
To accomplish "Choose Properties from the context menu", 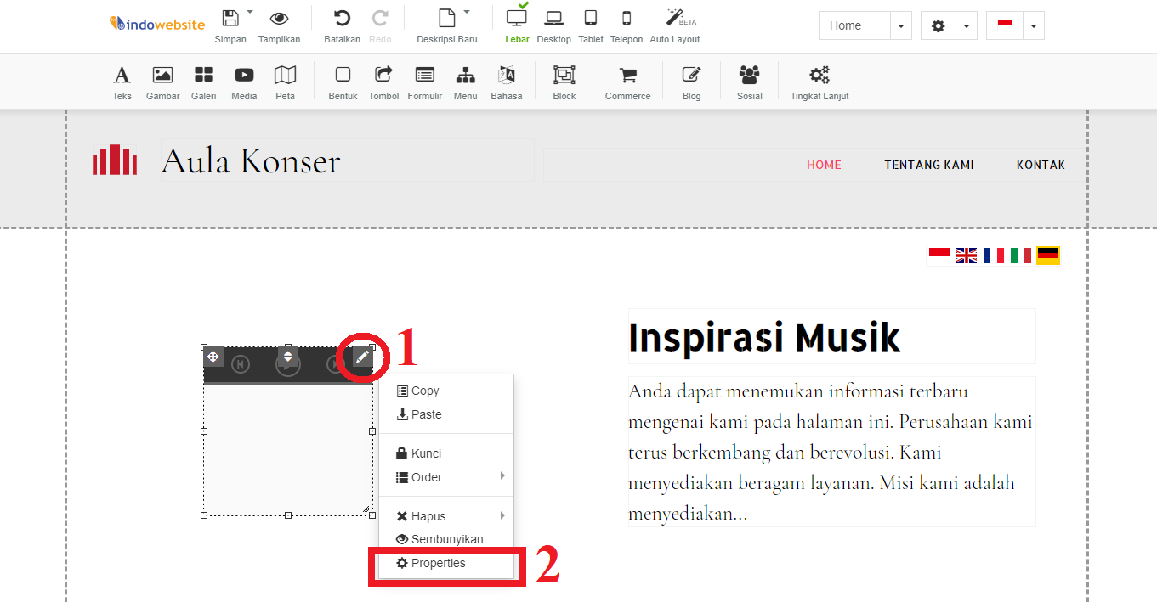I will click(x=438, y=563).
